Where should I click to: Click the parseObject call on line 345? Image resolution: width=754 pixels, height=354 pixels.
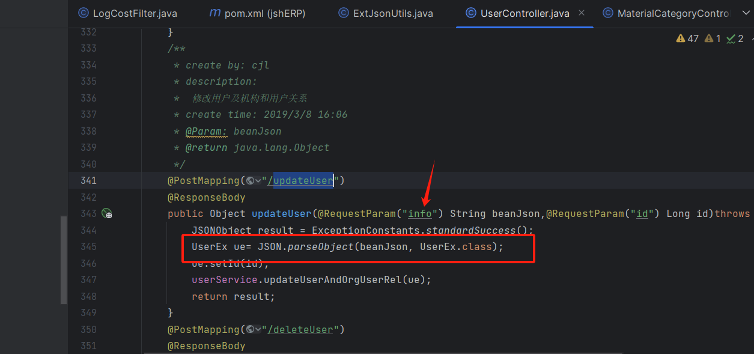320,246
